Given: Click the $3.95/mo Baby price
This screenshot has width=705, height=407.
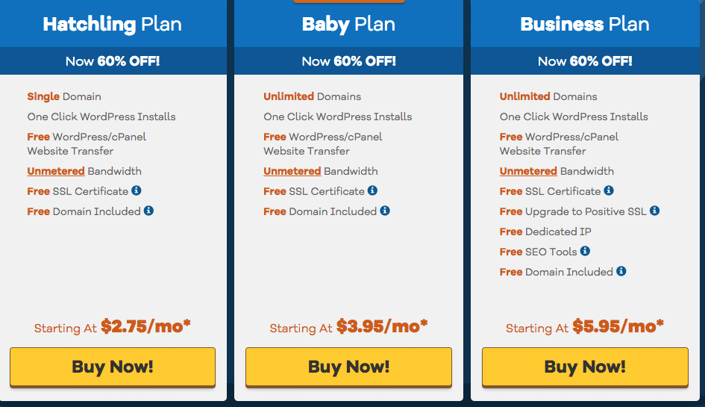Looking at the screenshot, I should (x=382, y=326).
